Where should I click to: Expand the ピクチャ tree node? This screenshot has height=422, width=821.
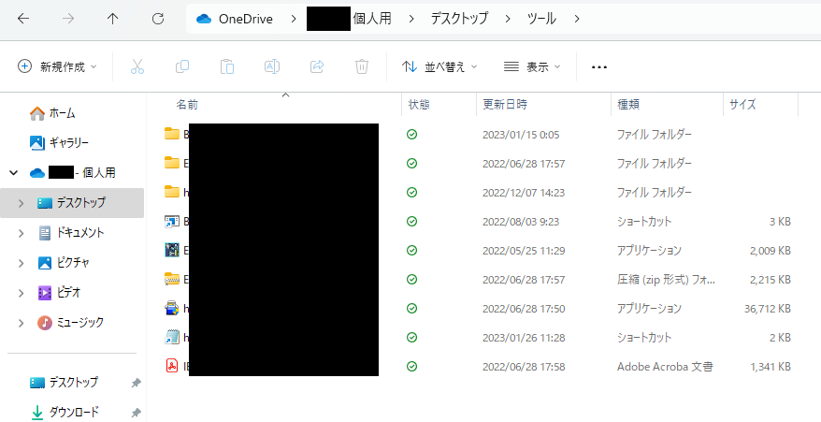(21, 263)
